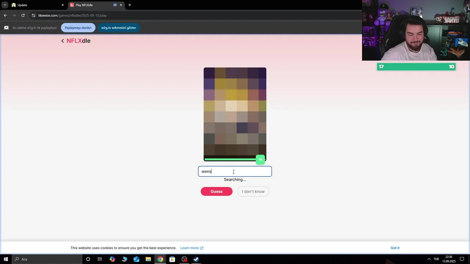
Task: Open File Explorer from the taskbar
Action: click(148, 259)
